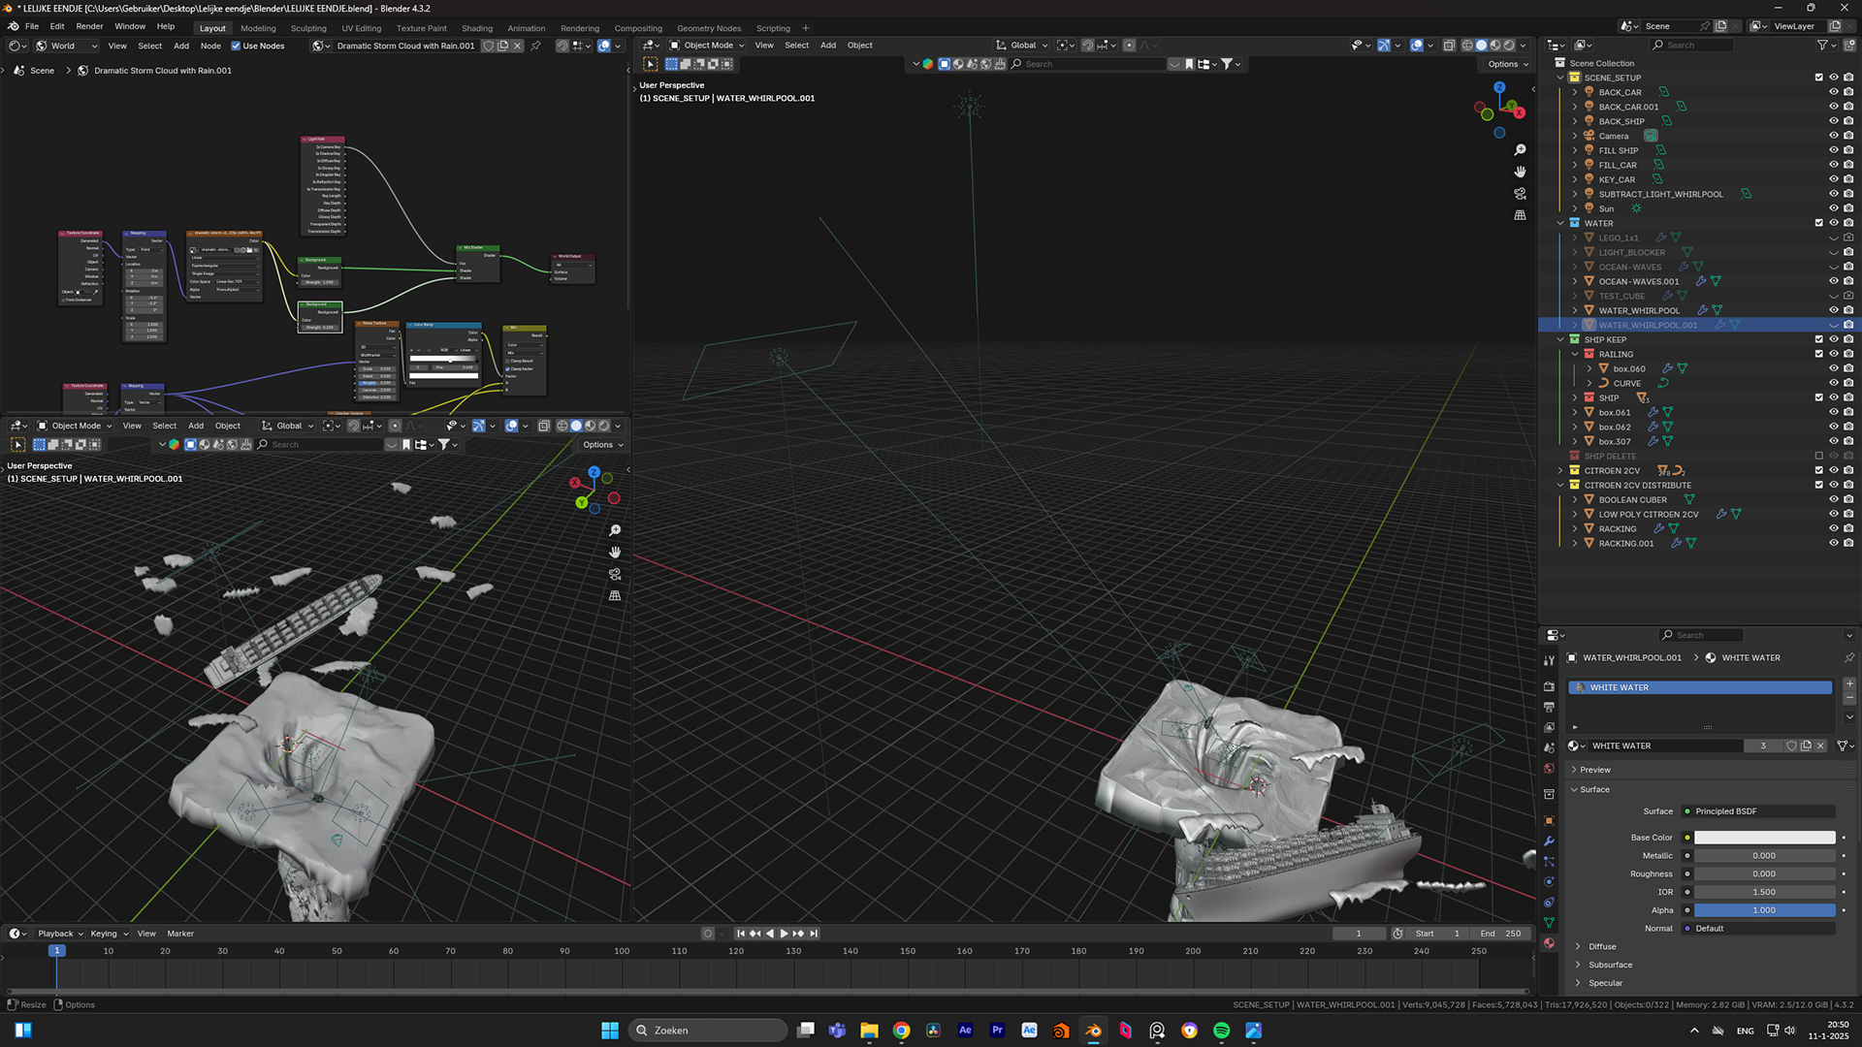Image resolution: width=1862 pixels, height=1047 pixels.
Task: Switch to the Shading workspace tab
Action: tap(476, 28)
